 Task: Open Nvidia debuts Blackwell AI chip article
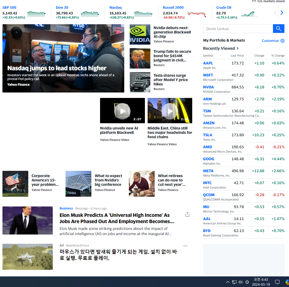coord(172,32)
